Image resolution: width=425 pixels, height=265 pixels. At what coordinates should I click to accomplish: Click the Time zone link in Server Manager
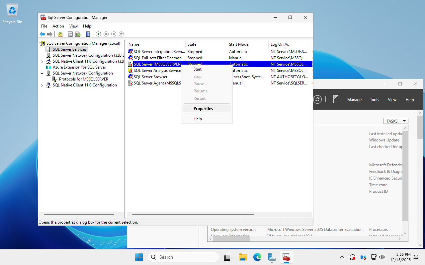click(378, 185)
